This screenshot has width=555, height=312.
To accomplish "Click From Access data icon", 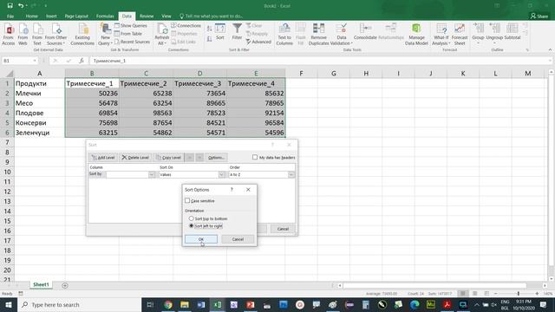I will tap(9, 35).
